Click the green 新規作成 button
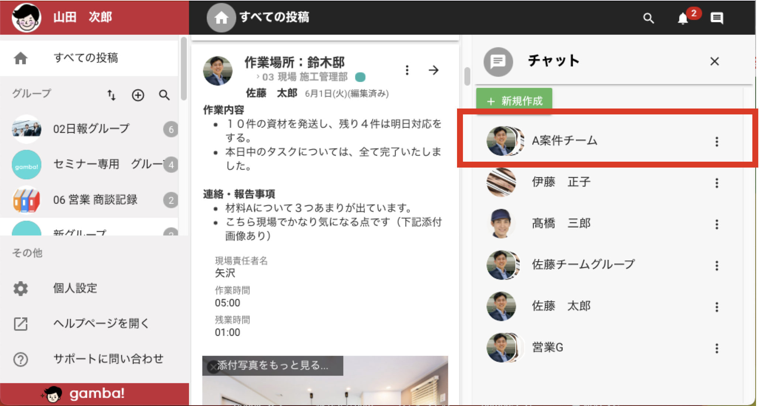759x406 pixels. click(514, 101)
